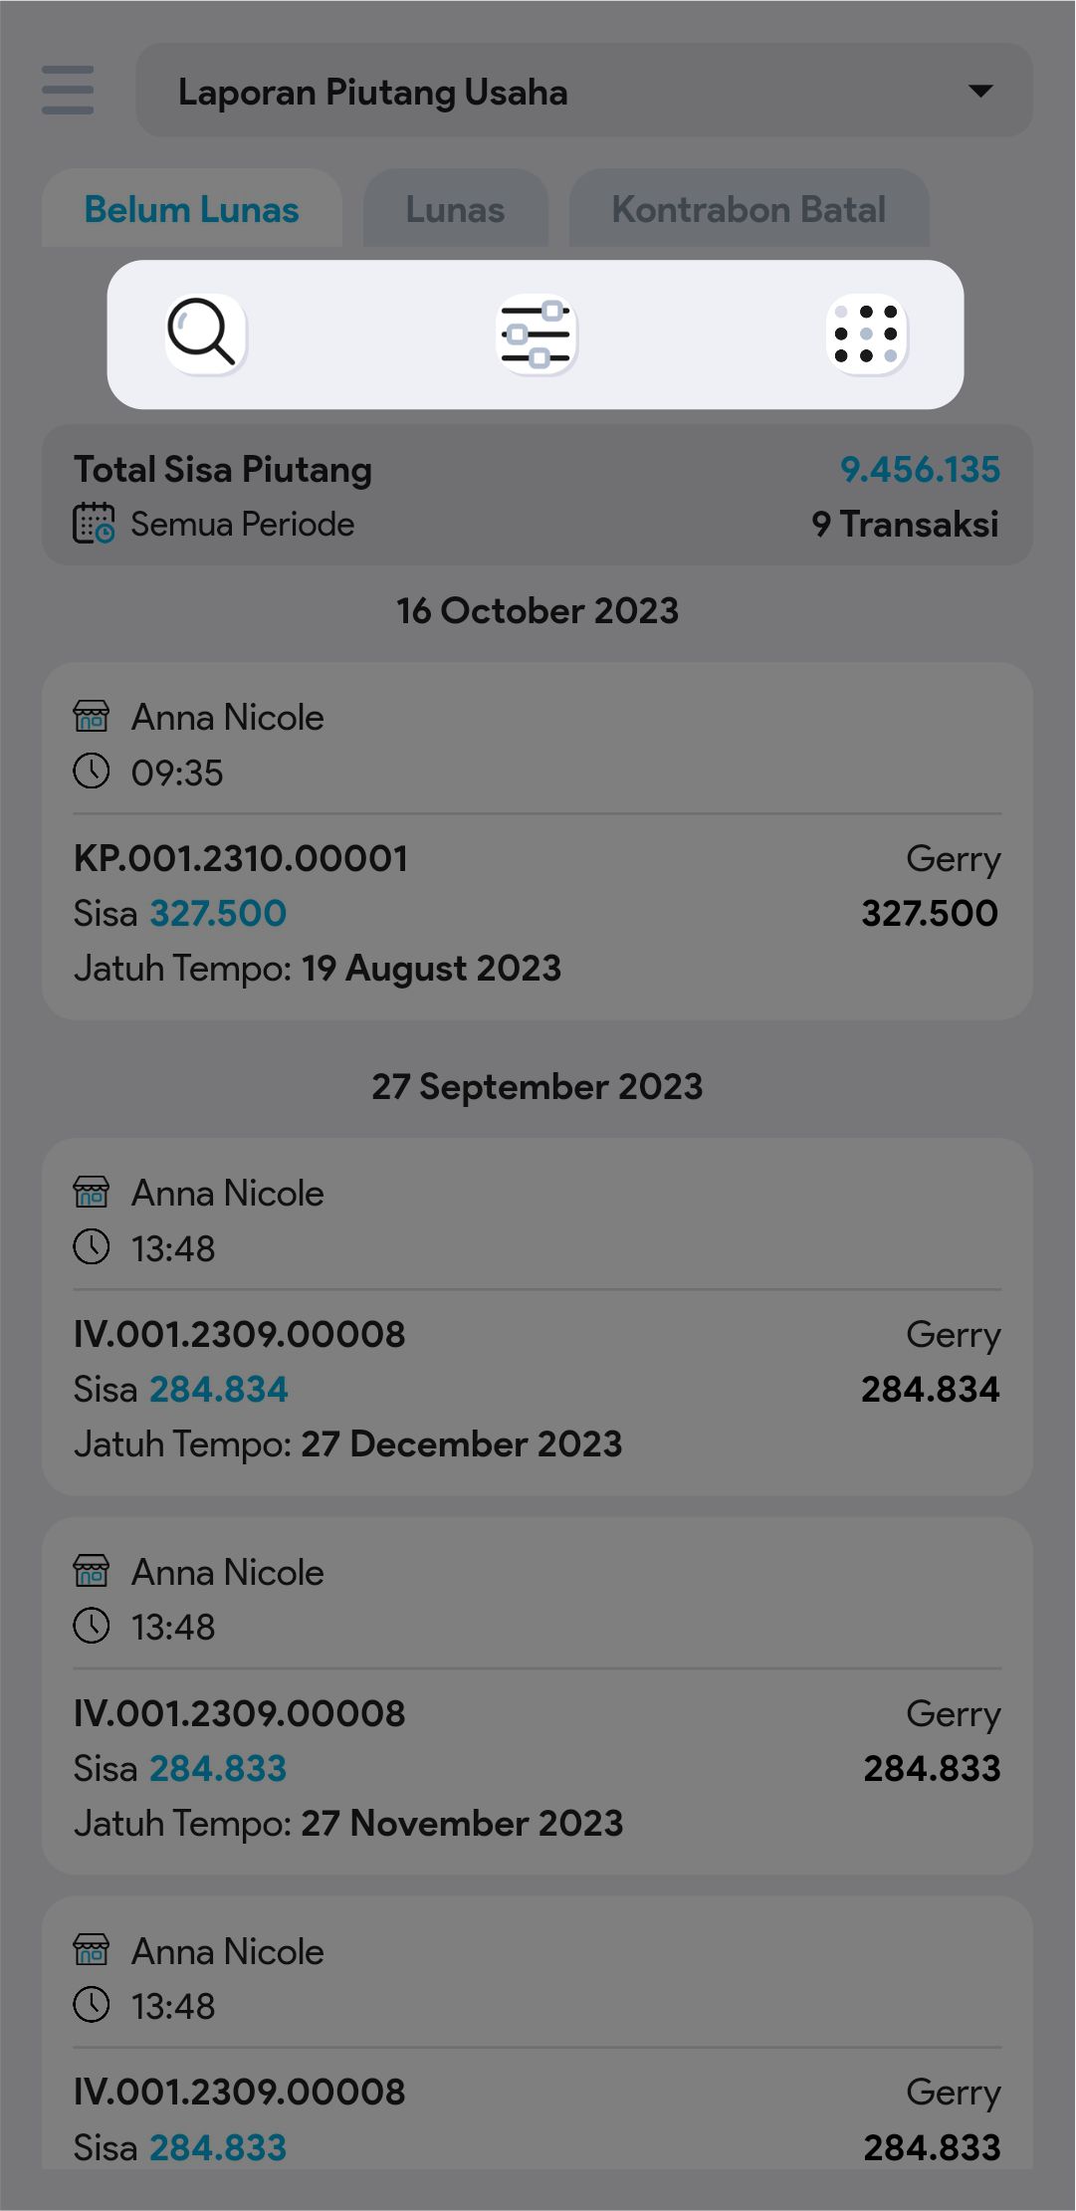Open Semua Periode period selector
The width and height of the screenshot is (1076, 2211).
point(242,524)
